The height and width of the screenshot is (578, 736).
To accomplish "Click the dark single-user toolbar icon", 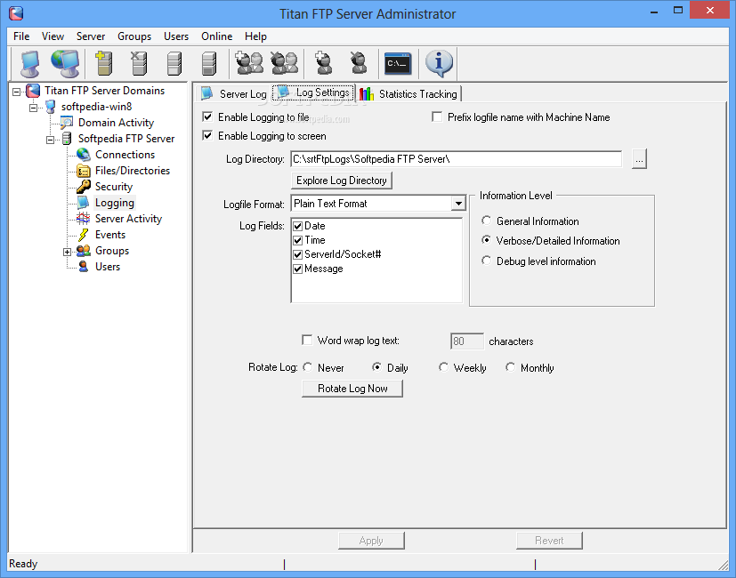I will coord(359,63).
